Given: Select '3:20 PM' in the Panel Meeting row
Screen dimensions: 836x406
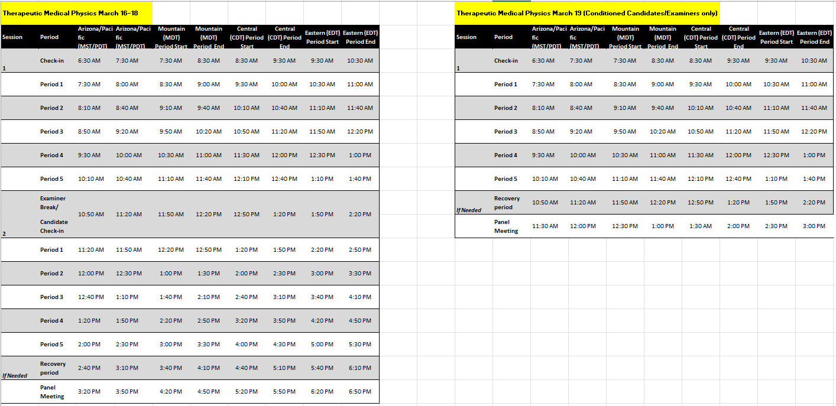Looking at the screenshot, I should pyautogui.click(x=89, y=392).
